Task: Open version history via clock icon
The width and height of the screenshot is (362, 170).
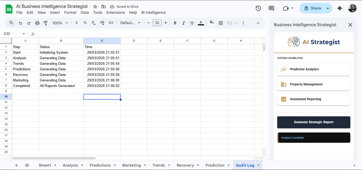Action: coord(258,8)
